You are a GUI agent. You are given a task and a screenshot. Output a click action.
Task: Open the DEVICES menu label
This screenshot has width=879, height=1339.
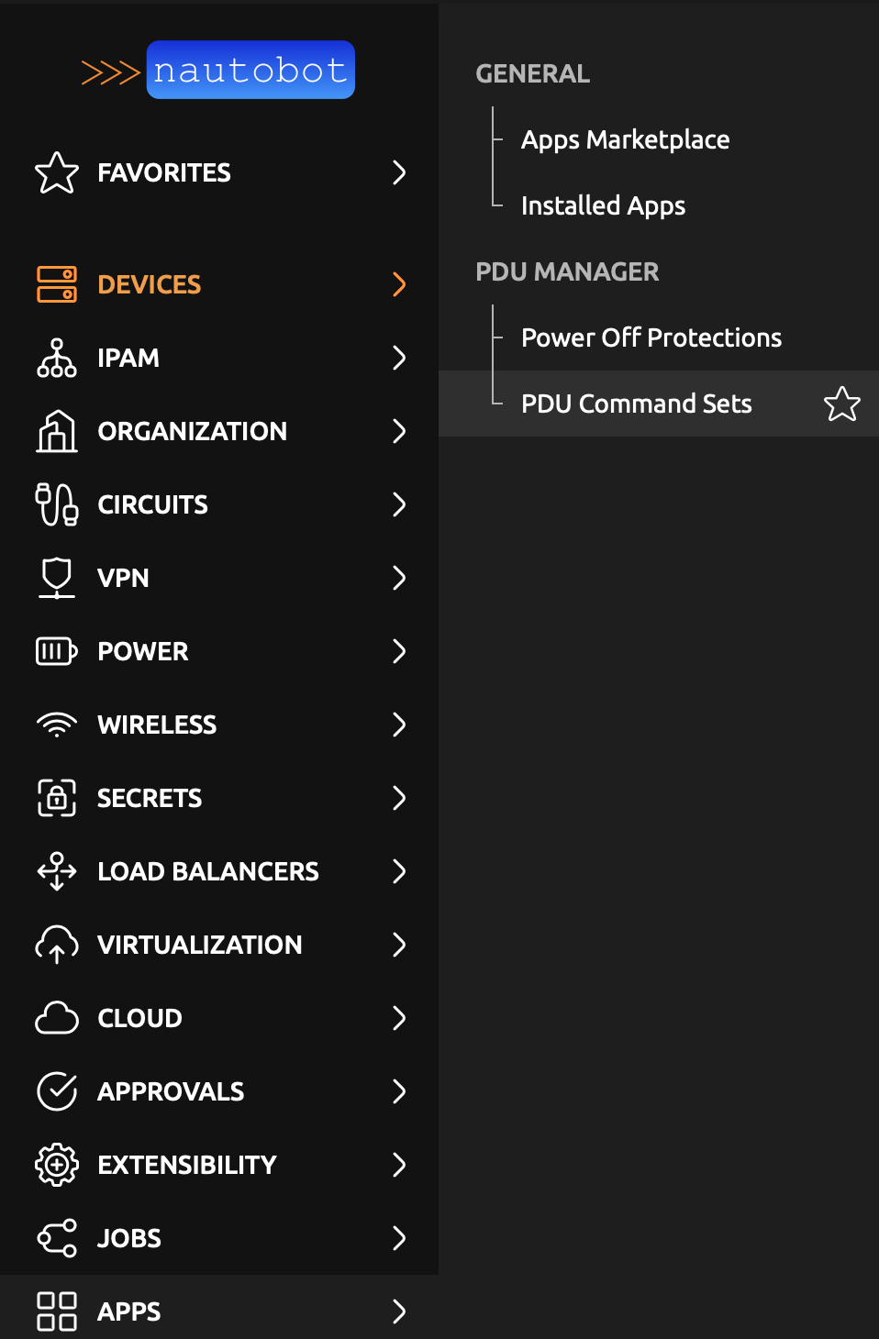coord(150,284)
